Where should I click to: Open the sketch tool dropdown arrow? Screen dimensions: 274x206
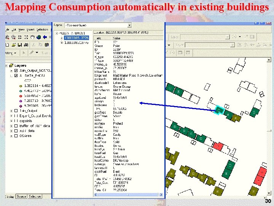(x=37, y=53)
